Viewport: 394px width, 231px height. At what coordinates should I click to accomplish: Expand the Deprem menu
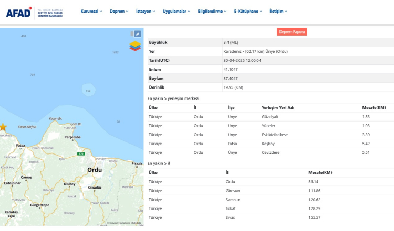tap(119, 11)
